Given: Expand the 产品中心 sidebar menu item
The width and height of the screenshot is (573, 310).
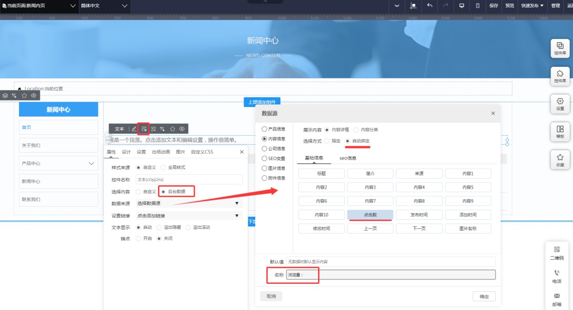Looking at the screenshot, I should (92, 163).
